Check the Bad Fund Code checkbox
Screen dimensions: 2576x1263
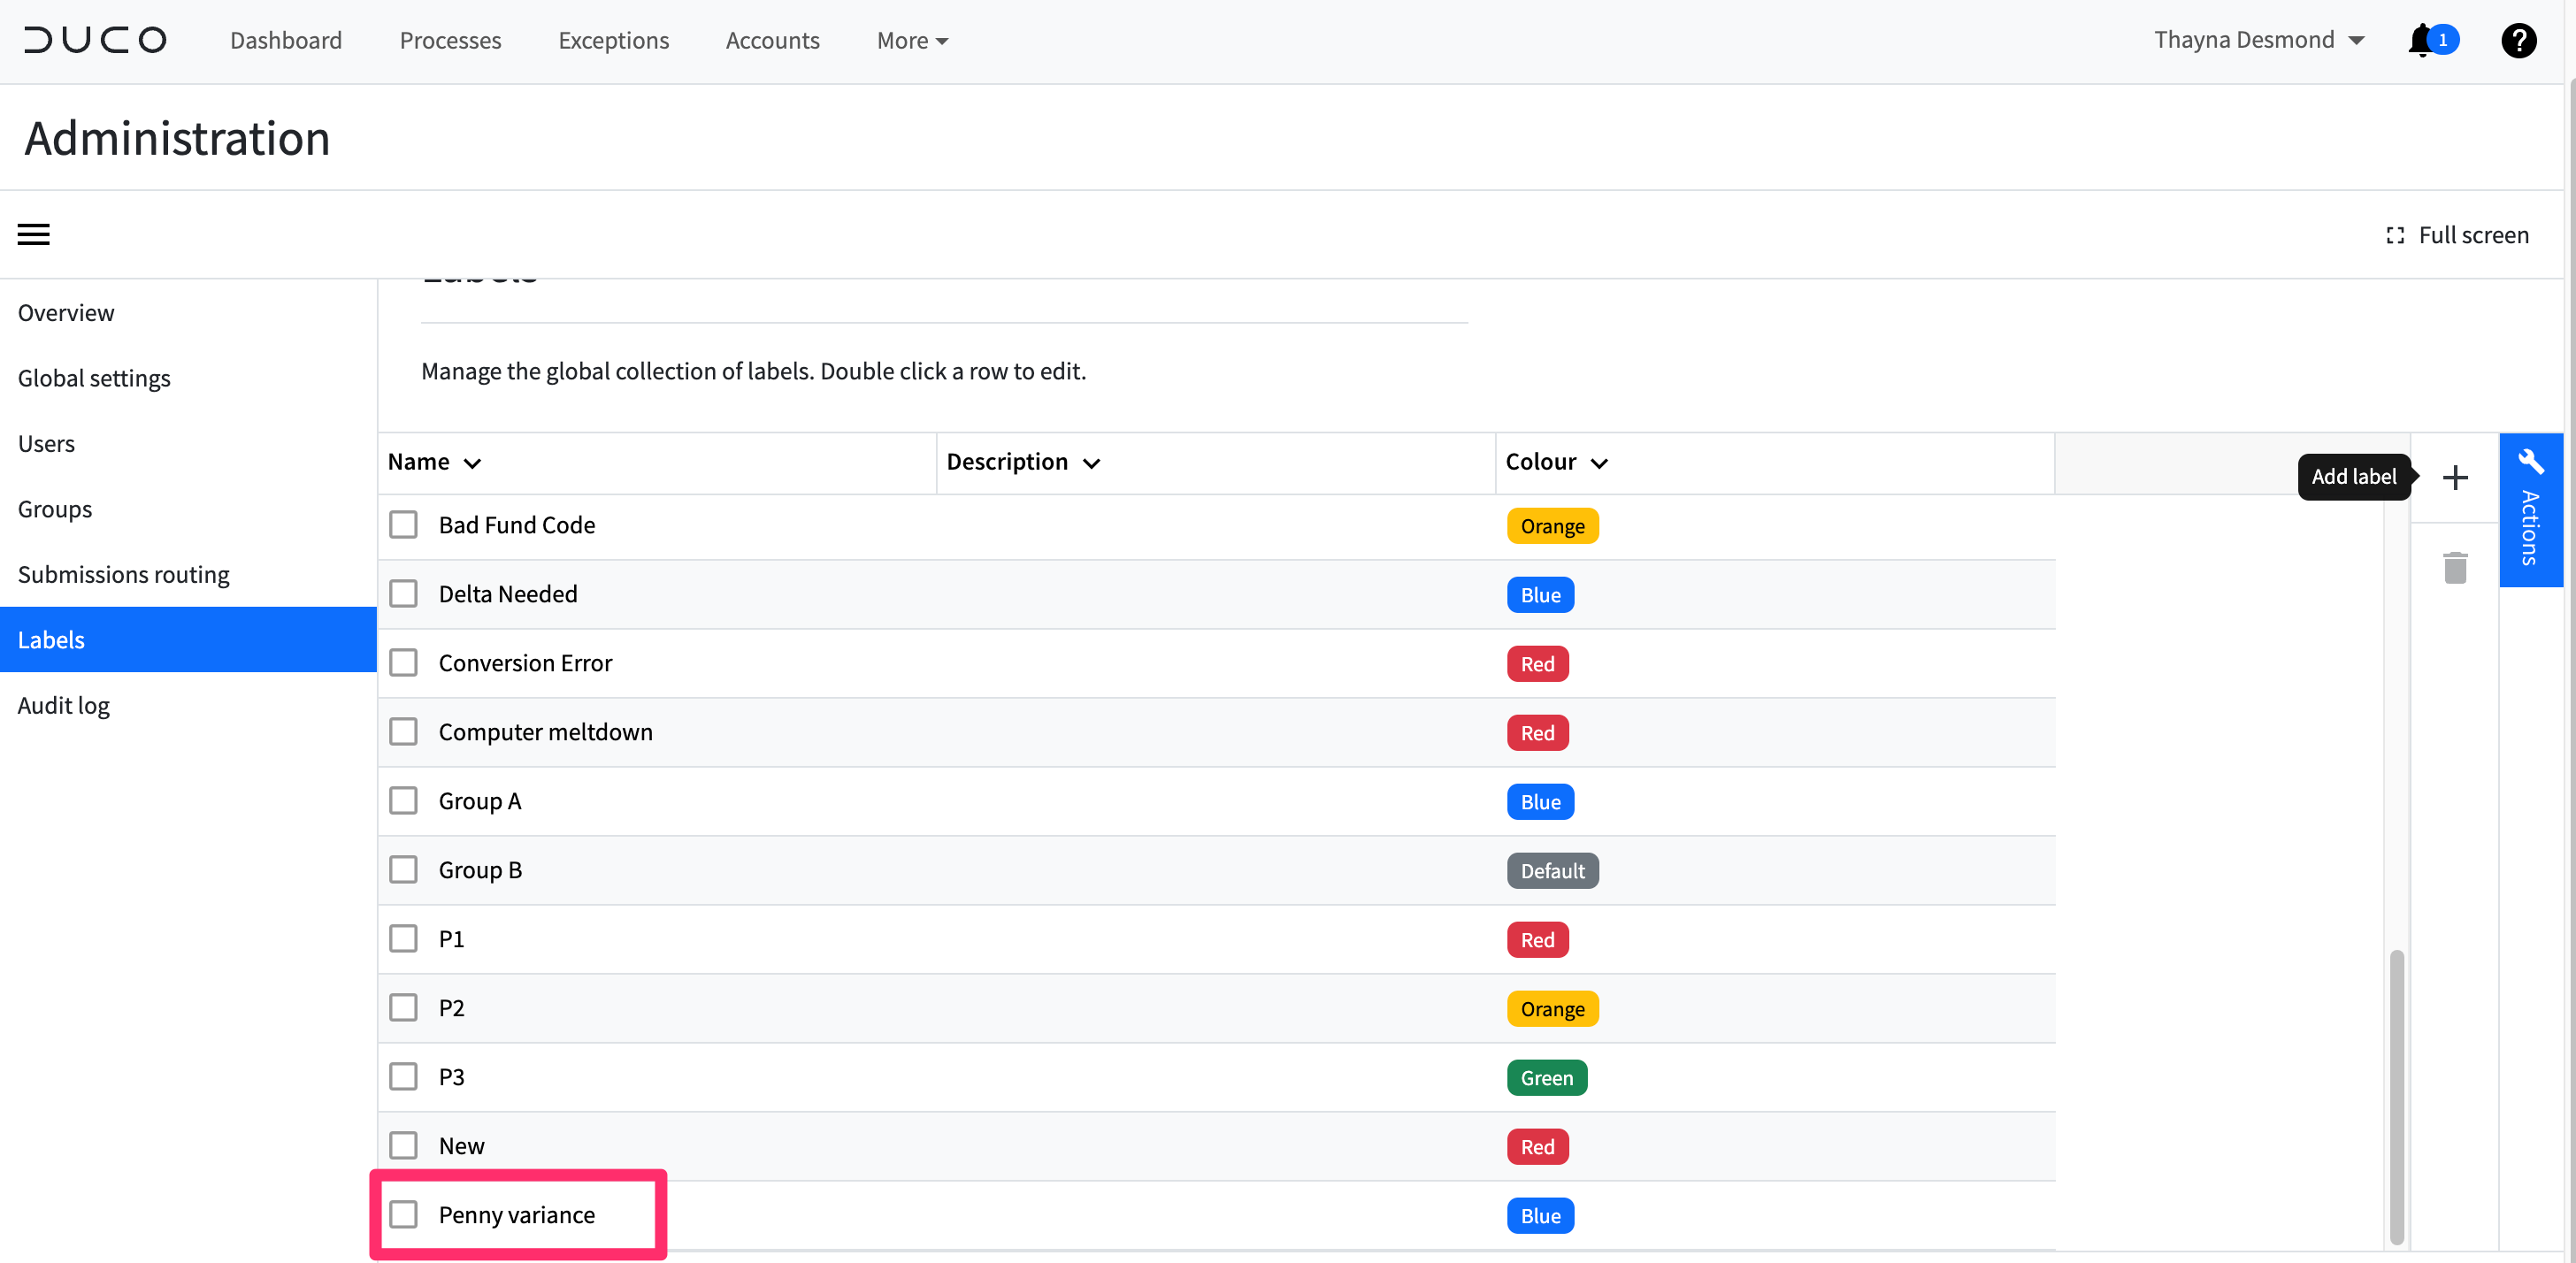(403, 525)
